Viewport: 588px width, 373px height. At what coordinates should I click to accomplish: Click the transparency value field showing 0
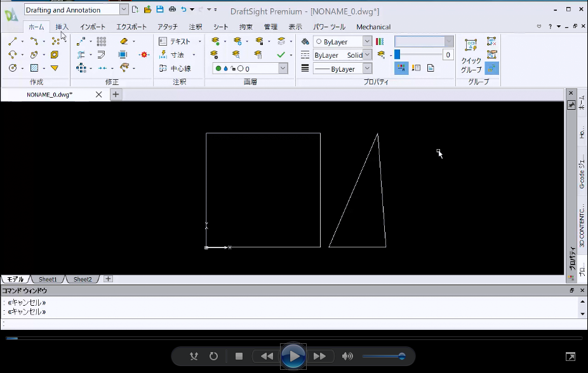click(x=448, y=55)
